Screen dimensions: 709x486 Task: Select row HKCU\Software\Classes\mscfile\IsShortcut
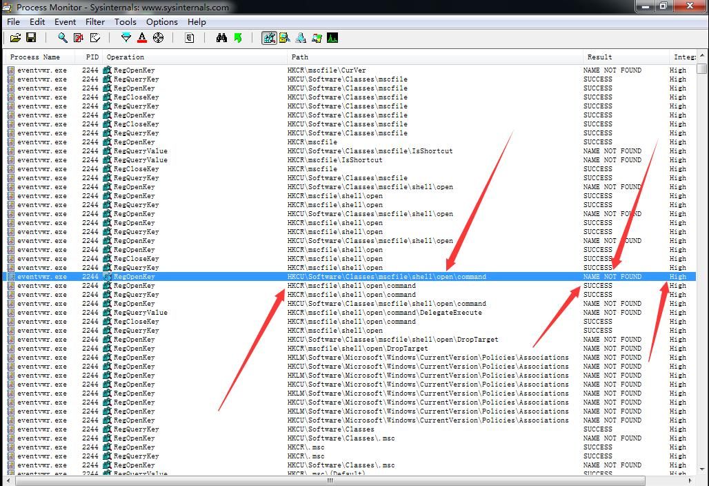(350, 151)
